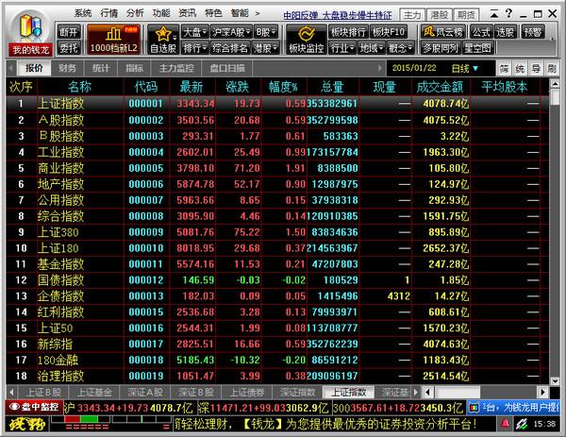Screen dimensions: 566x437
Task: Click the collapse toolbar triangle icon
Action: (494, 14)
